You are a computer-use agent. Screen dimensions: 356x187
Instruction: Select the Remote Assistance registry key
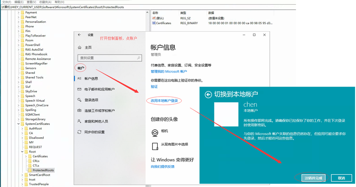pos(38,59)
